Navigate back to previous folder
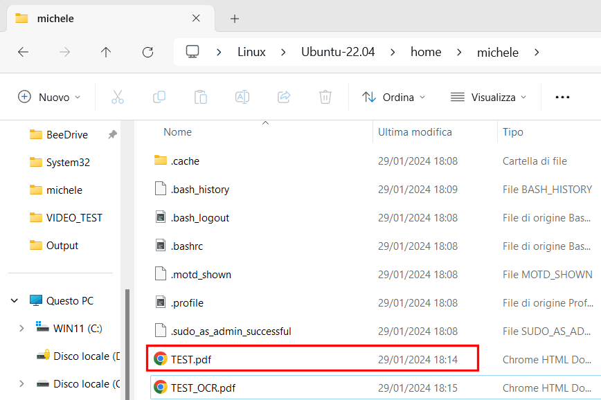This screenshot has height=400, width=601. (23, 52)
